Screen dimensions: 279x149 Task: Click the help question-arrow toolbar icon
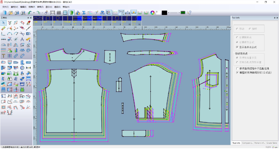pos(189,13)
